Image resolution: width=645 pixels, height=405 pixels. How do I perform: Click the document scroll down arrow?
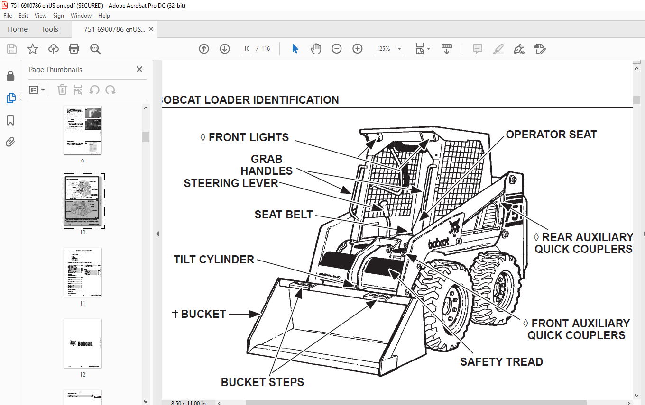click(636, 396)
